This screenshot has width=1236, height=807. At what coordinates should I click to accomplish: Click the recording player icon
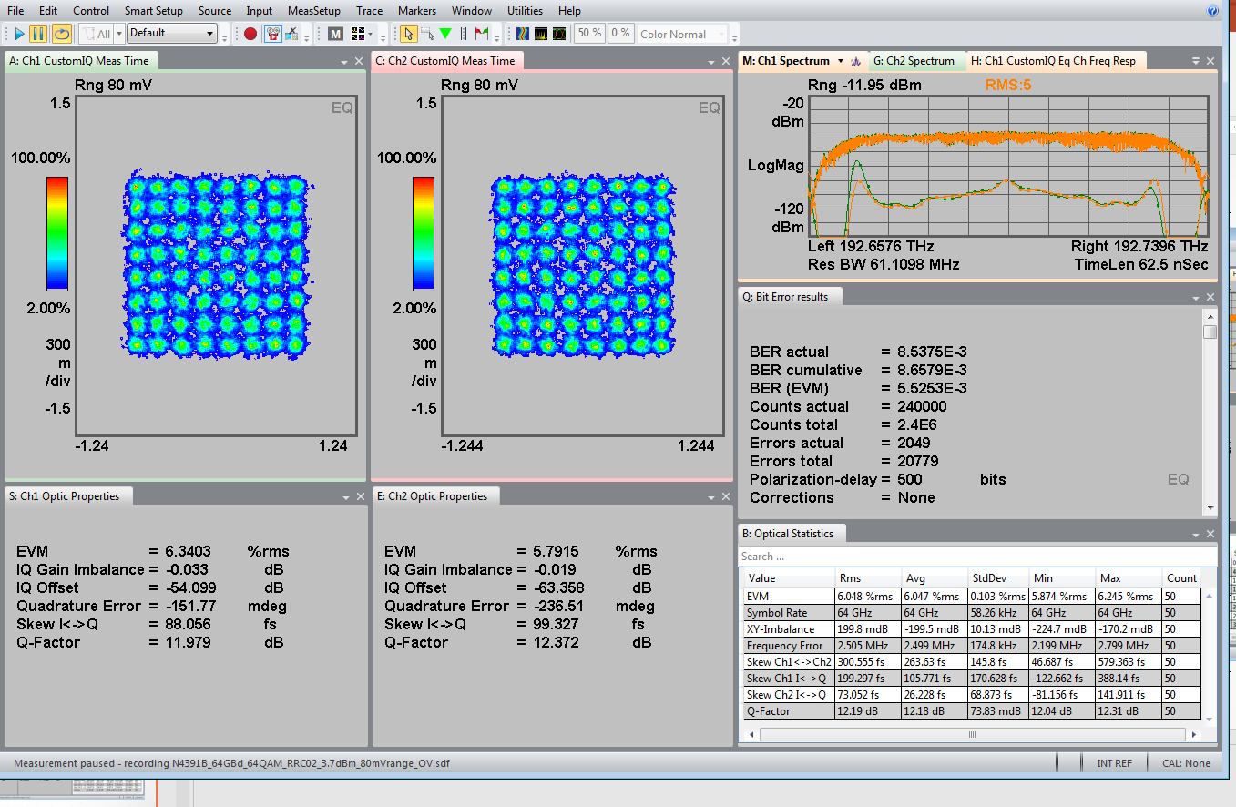pyautogui.click(x=272, y=34)
